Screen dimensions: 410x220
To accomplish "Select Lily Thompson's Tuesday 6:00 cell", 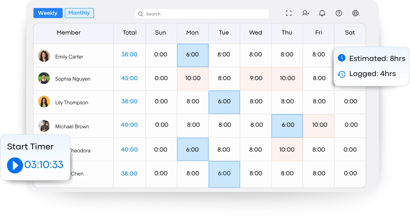I will [x=224, y=102].
